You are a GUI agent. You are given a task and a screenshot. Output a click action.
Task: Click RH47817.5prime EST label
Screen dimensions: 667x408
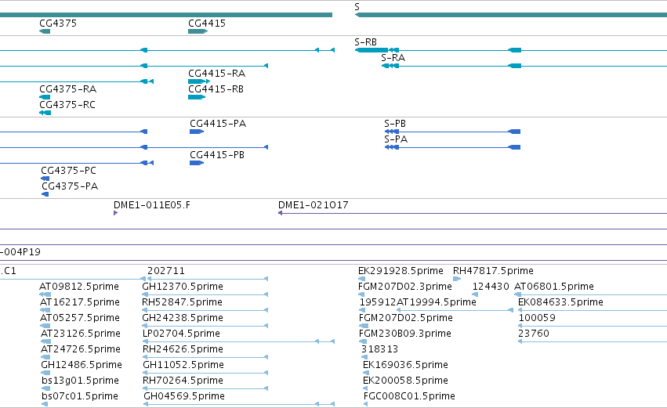(493, 271)
